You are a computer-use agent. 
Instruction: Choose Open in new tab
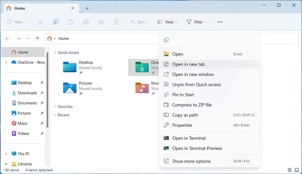point(188,64)
